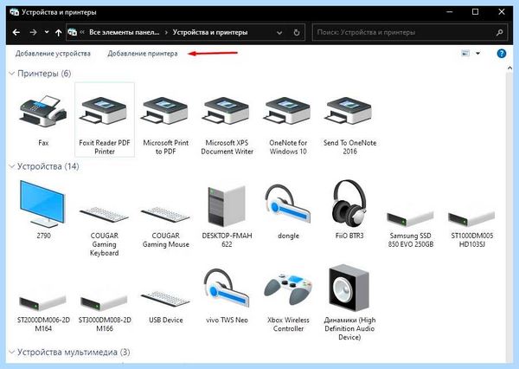Screen dimensions: 519x369
Task: Select DESKTOP-FMAH622 computer icon
Action: tap(227, 205)
